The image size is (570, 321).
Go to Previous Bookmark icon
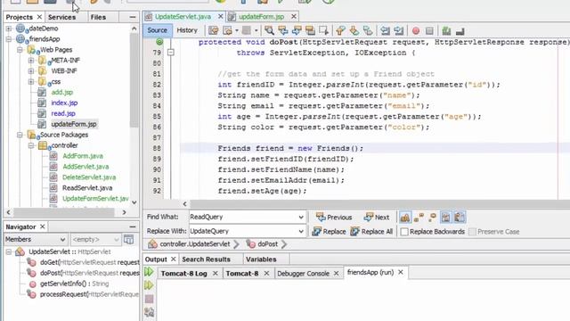point(340,30)
